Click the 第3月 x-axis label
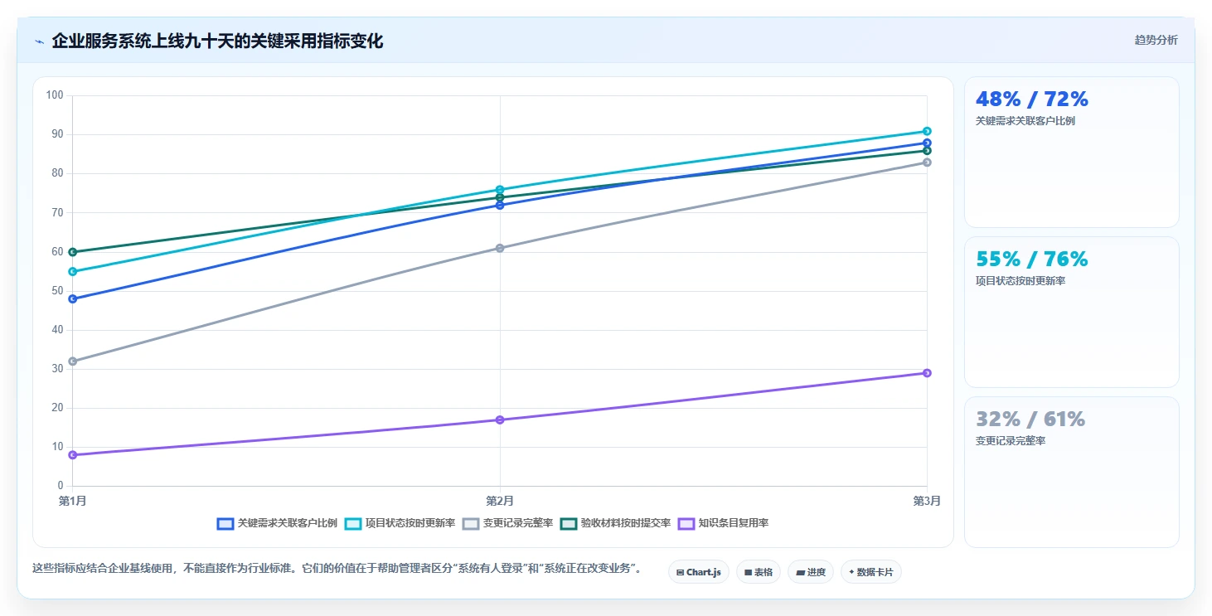The image size is (1212, 616). [x=927, y=501]
